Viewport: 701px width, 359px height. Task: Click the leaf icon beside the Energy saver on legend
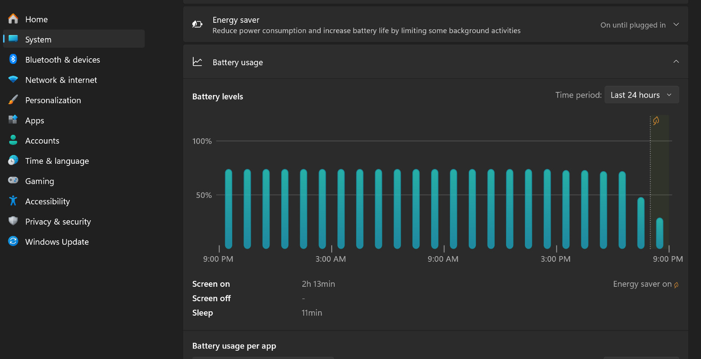click(676, 285)
